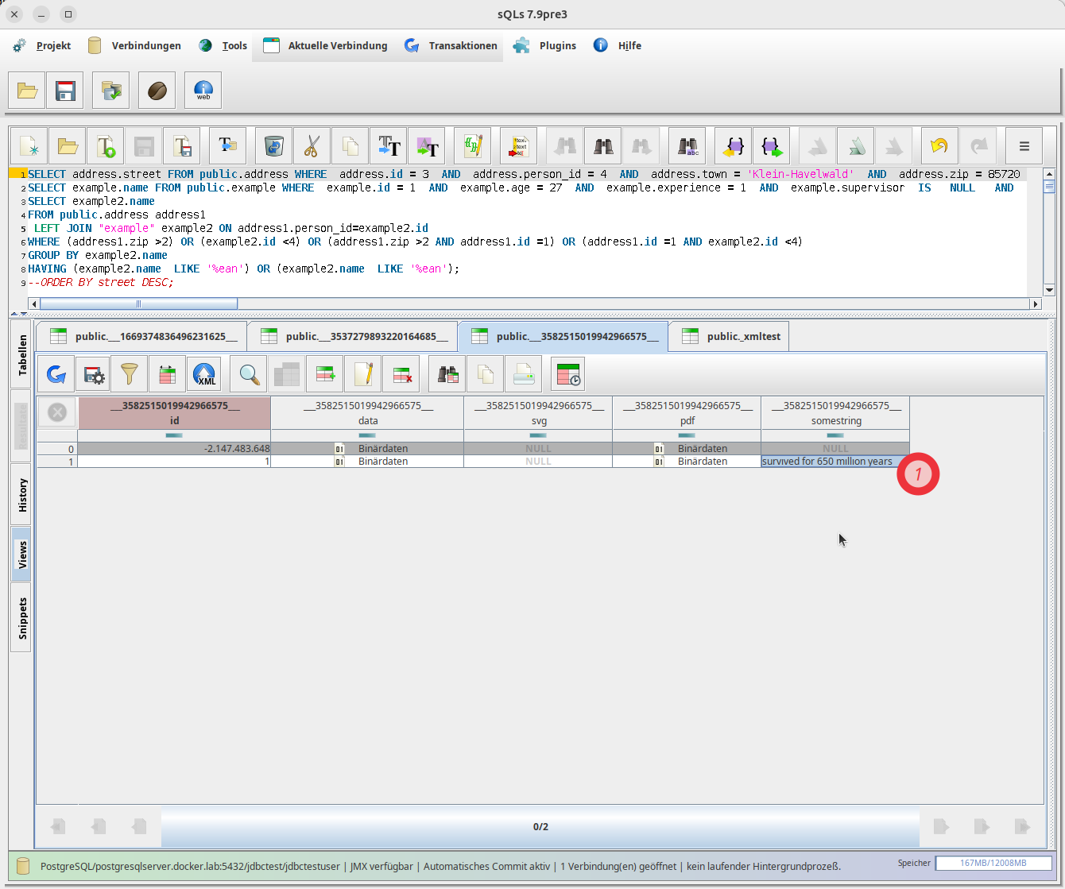This screenshot has width=1065, height=889.
Task: Click the pdf column header
Action: tap(687, 413)
